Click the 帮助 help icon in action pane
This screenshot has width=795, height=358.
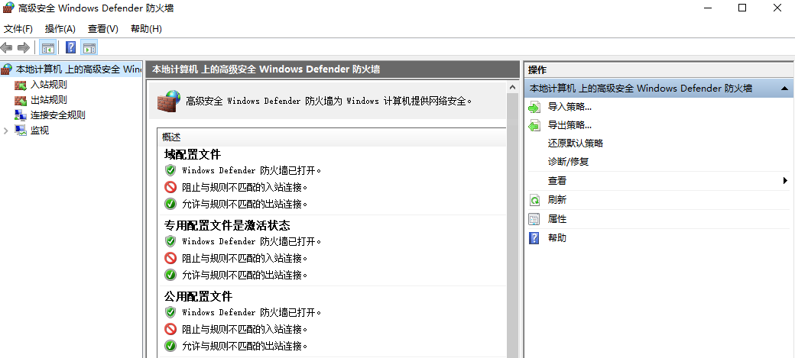[x=534, y=238]
